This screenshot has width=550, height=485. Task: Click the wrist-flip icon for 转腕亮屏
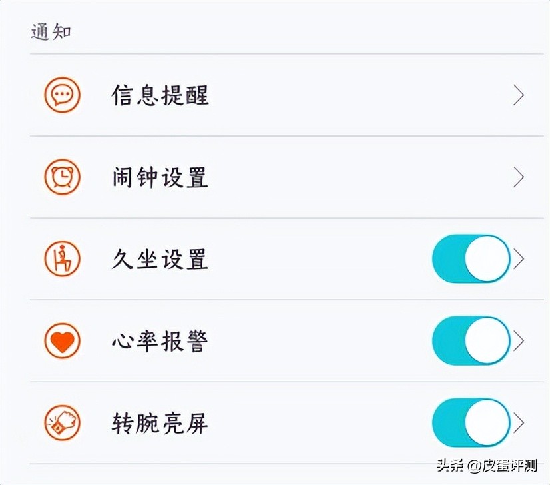coord(62,422)
